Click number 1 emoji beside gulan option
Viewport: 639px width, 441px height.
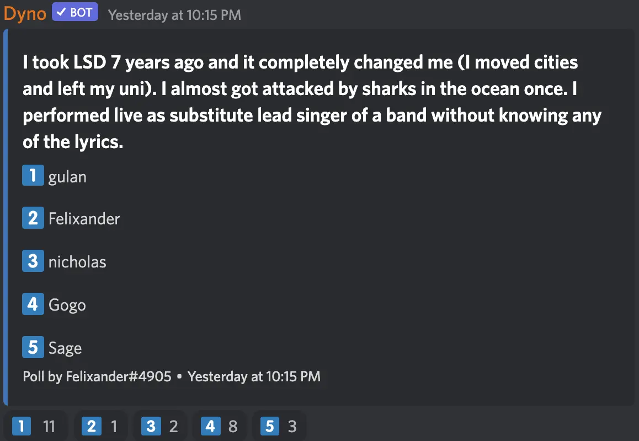pyautogui.click(x=33, y=176)
